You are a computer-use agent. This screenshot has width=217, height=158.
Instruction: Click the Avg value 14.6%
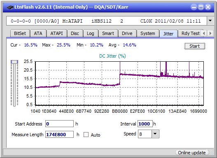[130, 45]
